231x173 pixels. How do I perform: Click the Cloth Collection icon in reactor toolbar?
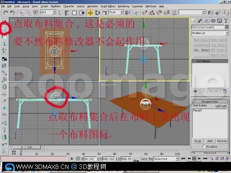tap(4, 29)
